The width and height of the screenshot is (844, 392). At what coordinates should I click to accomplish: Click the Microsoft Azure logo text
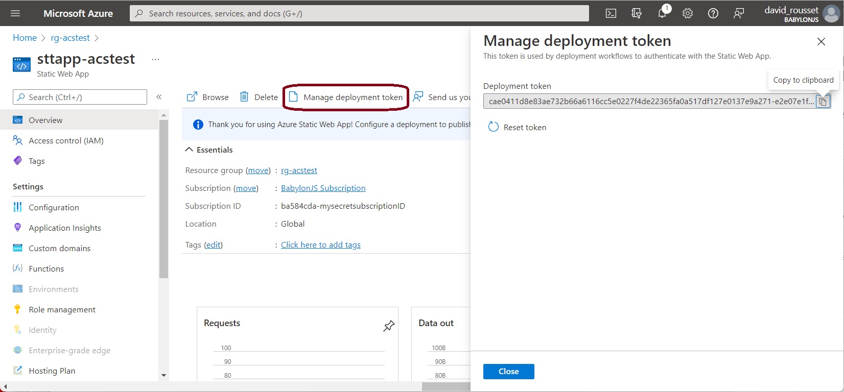[x=78, y=14]
